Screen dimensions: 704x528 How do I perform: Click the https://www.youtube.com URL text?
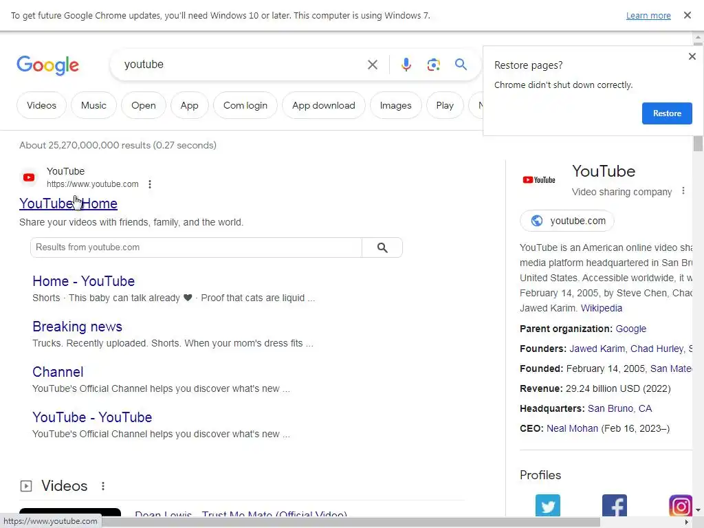point(93,184)
